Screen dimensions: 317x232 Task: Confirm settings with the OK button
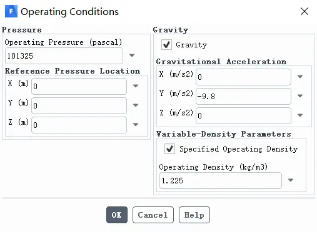(x=117, y=215)
